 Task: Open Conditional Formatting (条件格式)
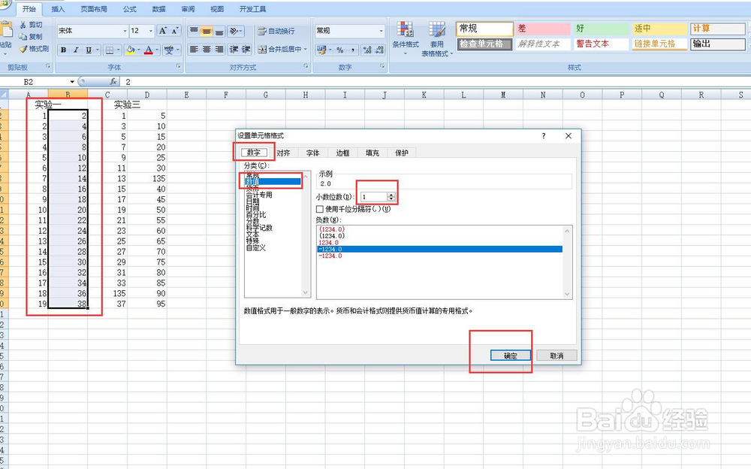click(406, 38)
